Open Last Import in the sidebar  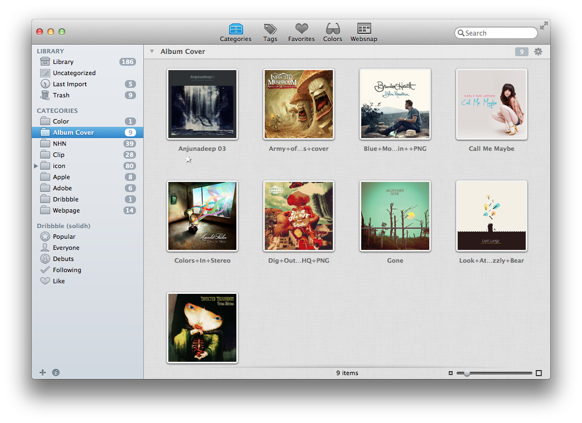click(x=88, y=84)
